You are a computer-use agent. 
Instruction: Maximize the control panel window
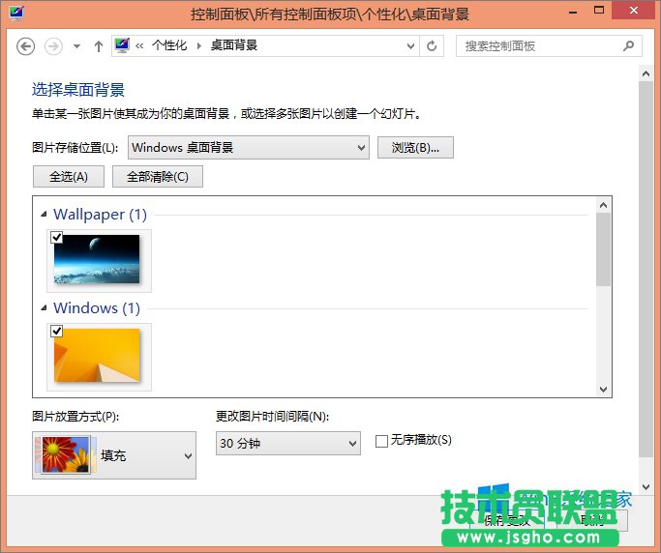[599, 11]
